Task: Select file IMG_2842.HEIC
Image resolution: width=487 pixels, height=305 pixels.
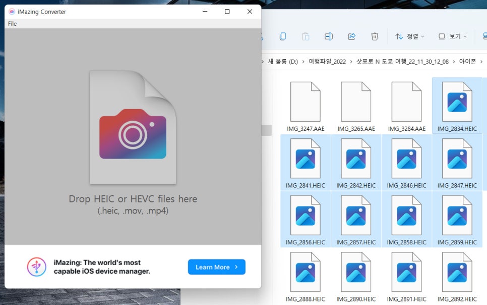Action: click(x=356, y=163)
